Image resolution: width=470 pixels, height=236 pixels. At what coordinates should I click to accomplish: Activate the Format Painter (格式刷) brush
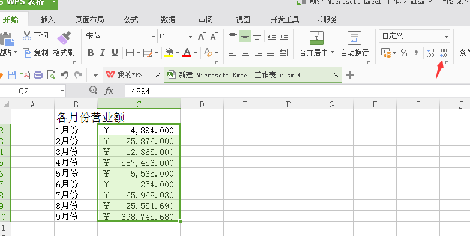point(64,43)
